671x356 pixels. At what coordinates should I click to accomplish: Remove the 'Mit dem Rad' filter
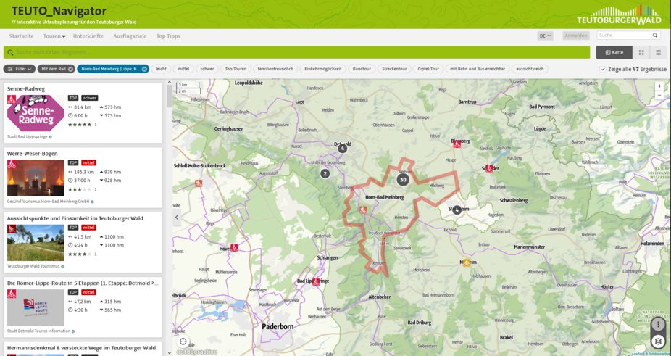[x=70, y=69]
